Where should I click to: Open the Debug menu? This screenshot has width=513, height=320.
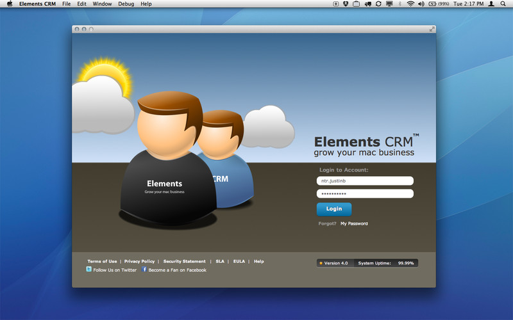pyautogui.click(x=126, y=4)
